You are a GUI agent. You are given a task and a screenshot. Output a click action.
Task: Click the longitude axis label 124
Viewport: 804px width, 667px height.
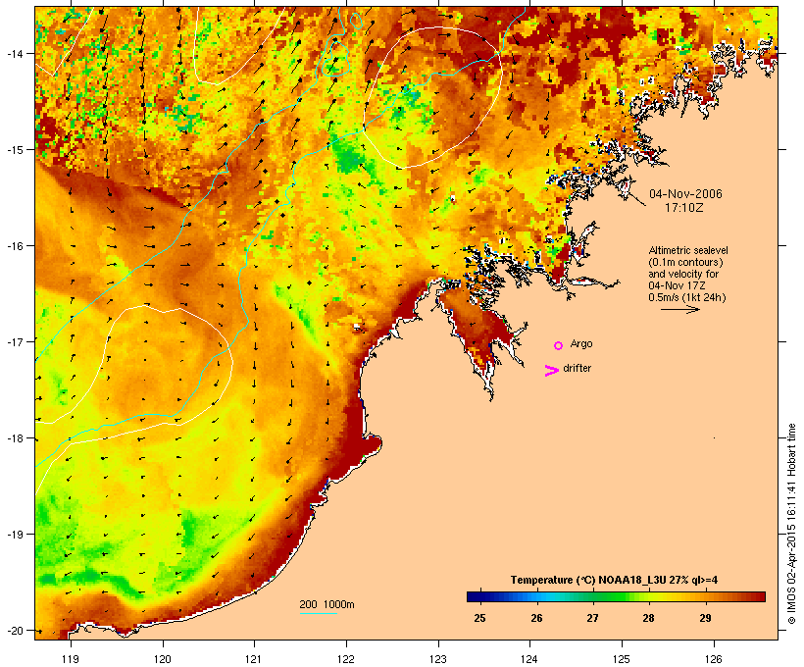pos(529,659)
